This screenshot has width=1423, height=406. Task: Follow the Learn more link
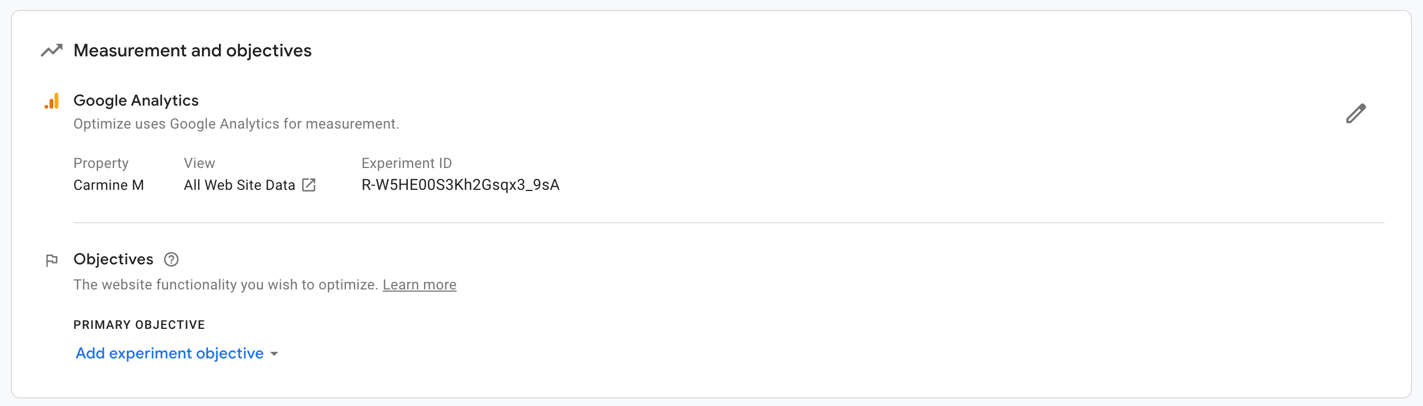[x=419, y=285]
